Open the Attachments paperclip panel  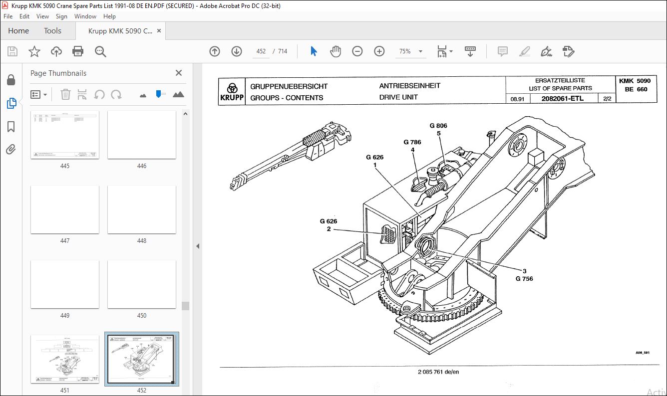tap(11, 149)
